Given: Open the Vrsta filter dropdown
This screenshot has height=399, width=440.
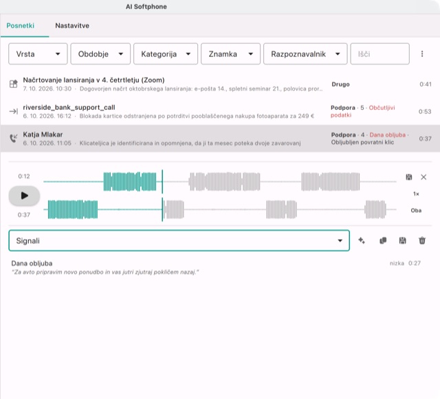Looking at the screenshot, I should (38, 54).
